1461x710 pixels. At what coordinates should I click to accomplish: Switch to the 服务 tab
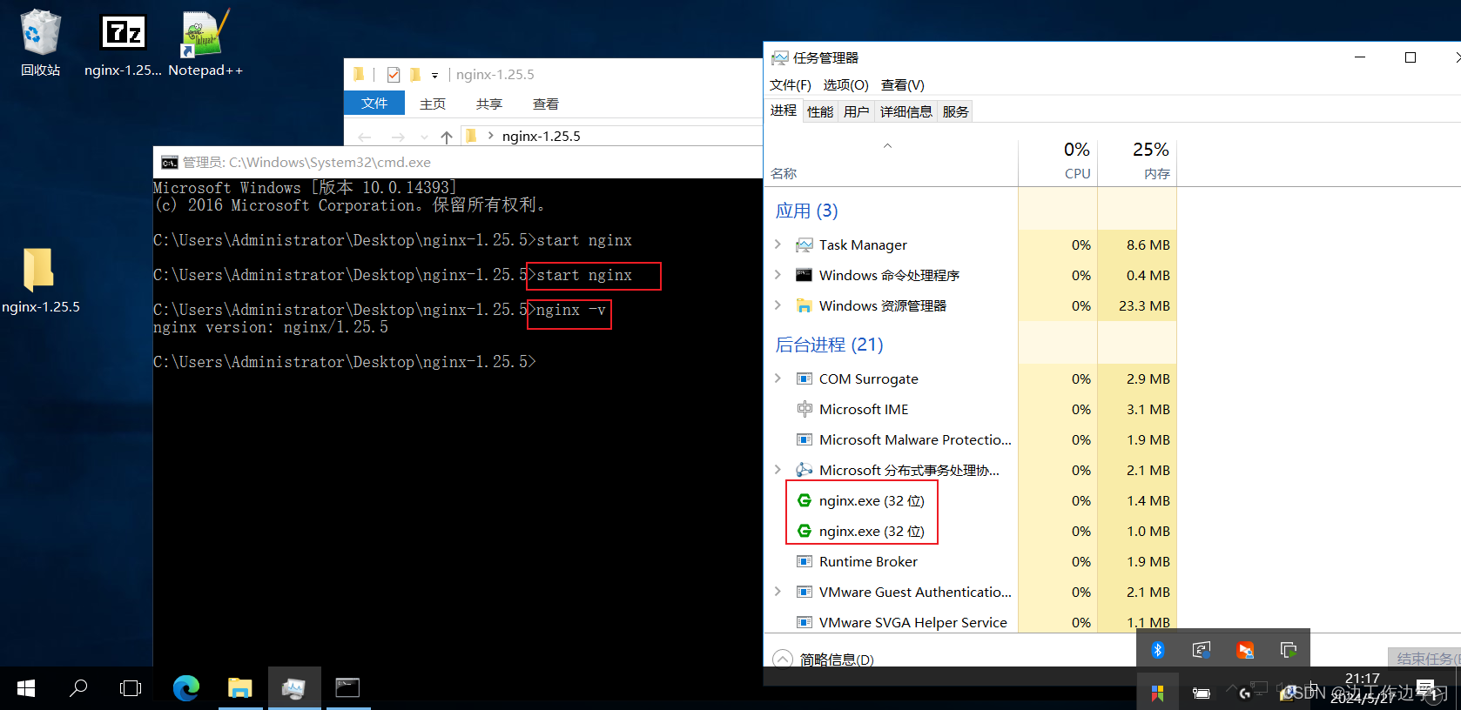[x=955, y=111]
